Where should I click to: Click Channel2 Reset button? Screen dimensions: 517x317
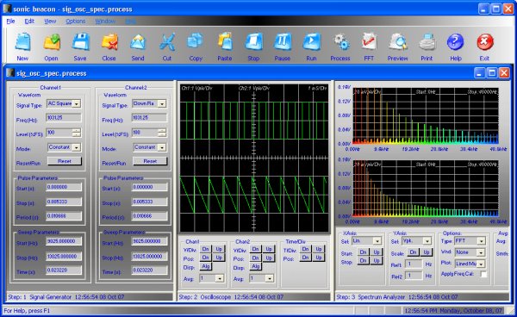pyautogui.click(x=150, y=161)
